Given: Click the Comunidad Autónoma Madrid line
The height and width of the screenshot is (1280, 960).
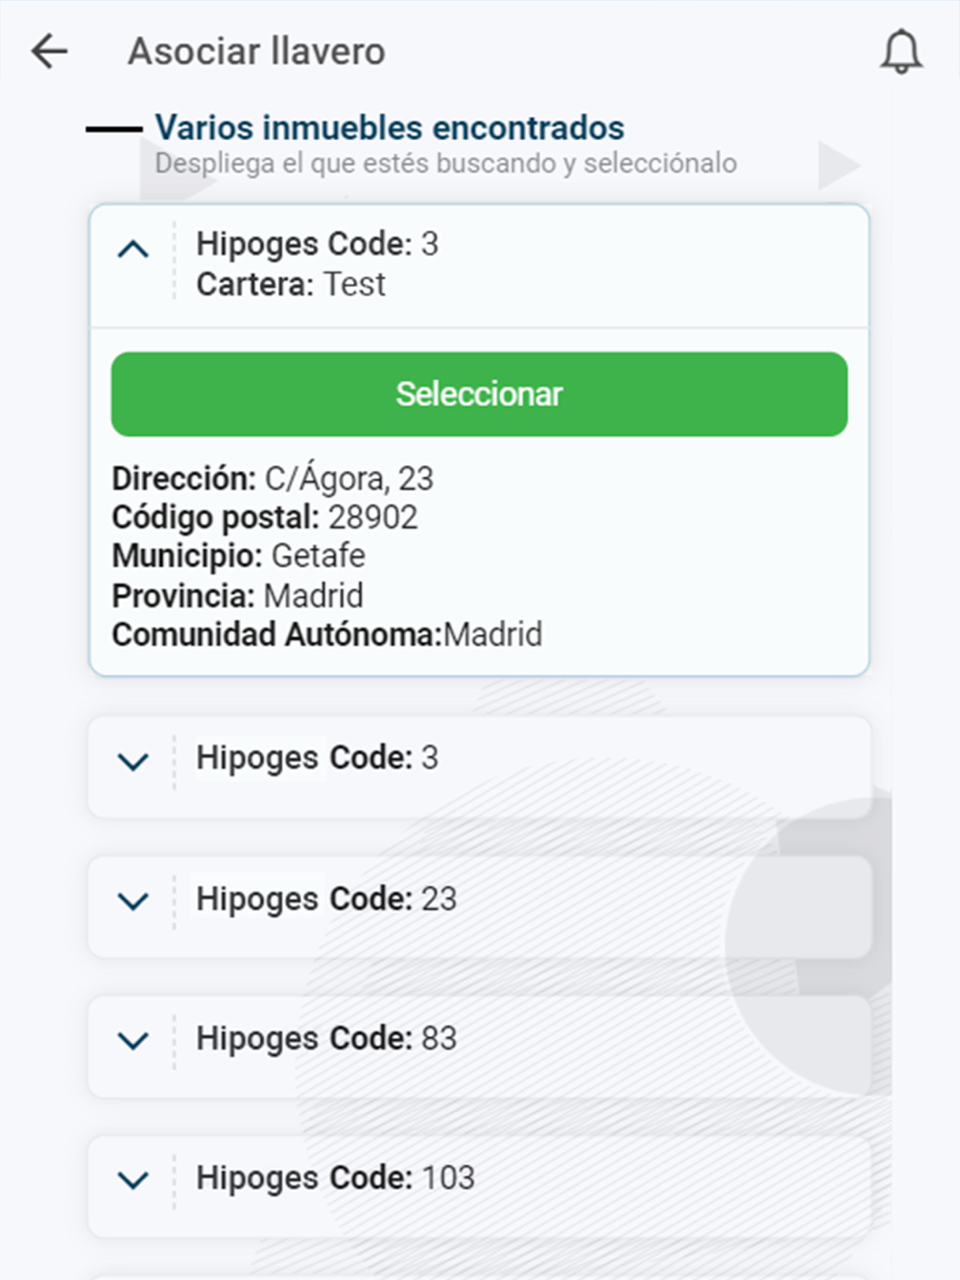Looking at the screenshot, I should tap(326, 634).
